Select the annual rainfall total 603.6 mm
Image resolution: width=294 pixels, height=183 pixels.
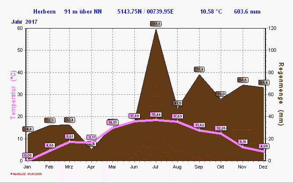coord(247,11)
